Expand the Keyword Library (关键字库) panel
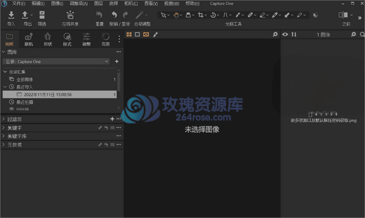The height and width of the screenshot is (218, 365). point(3,136)
